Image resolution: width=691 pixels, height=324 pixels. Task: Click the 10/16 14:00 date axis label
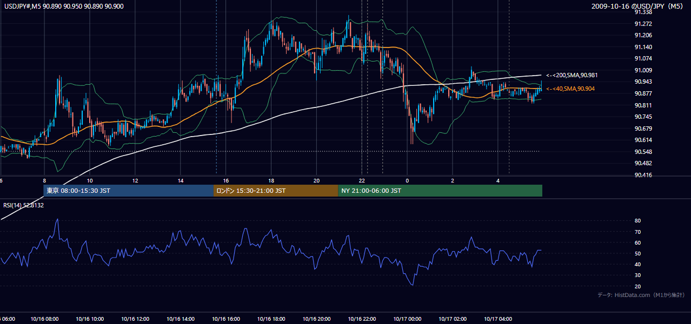pos(181,319)
